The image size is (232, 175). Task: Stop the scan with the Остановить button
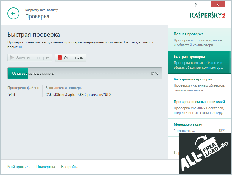[70, 57]
